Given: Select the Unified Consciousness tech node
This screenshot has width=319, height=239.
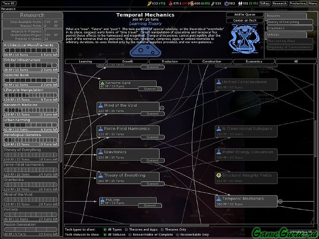Looking at the screenshot, I should point(246,84).
